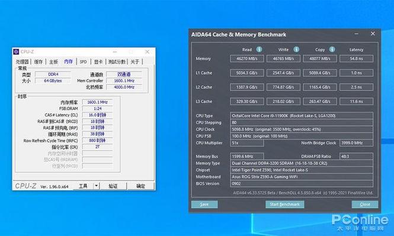Click the Read info icon in AIDA64
The width and height of the screenshot is (394, 236).
[x=259, y=50]
